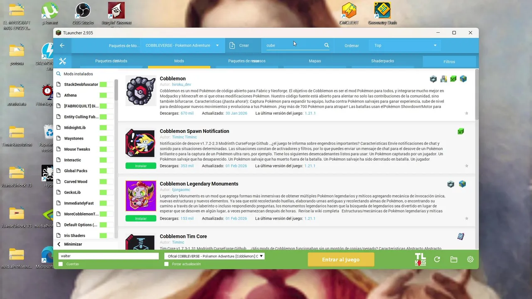
Task: Toggle the Mouse Tweaks mod switch
Action: pyautogui.click(x=106, y=149)
